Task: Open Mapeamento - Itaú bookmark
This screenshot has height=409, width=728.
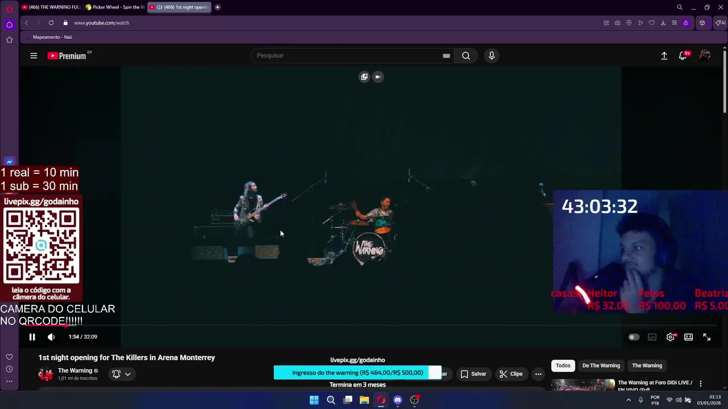Action: 48,37
